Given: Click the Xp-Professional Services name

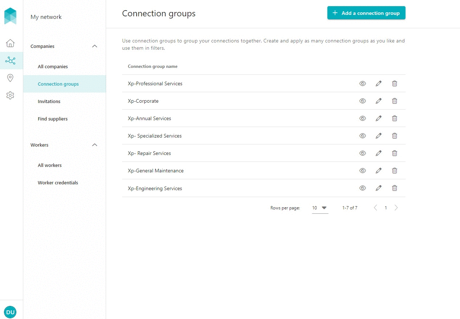Looking at the screenshot, I should (155, 83).
